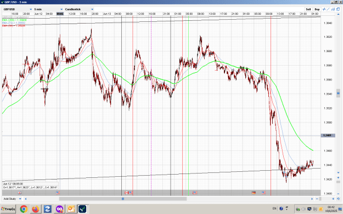Open the volume speaker tray icon

(x=303, y=209)
